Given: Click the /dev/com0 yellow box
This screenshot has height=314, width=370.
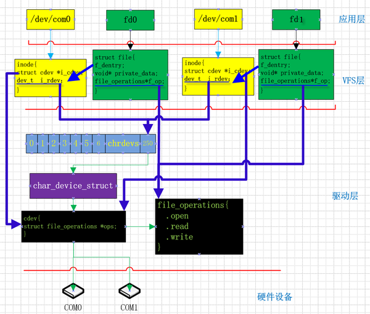Looking at the screenshot, I should [51, 19].
